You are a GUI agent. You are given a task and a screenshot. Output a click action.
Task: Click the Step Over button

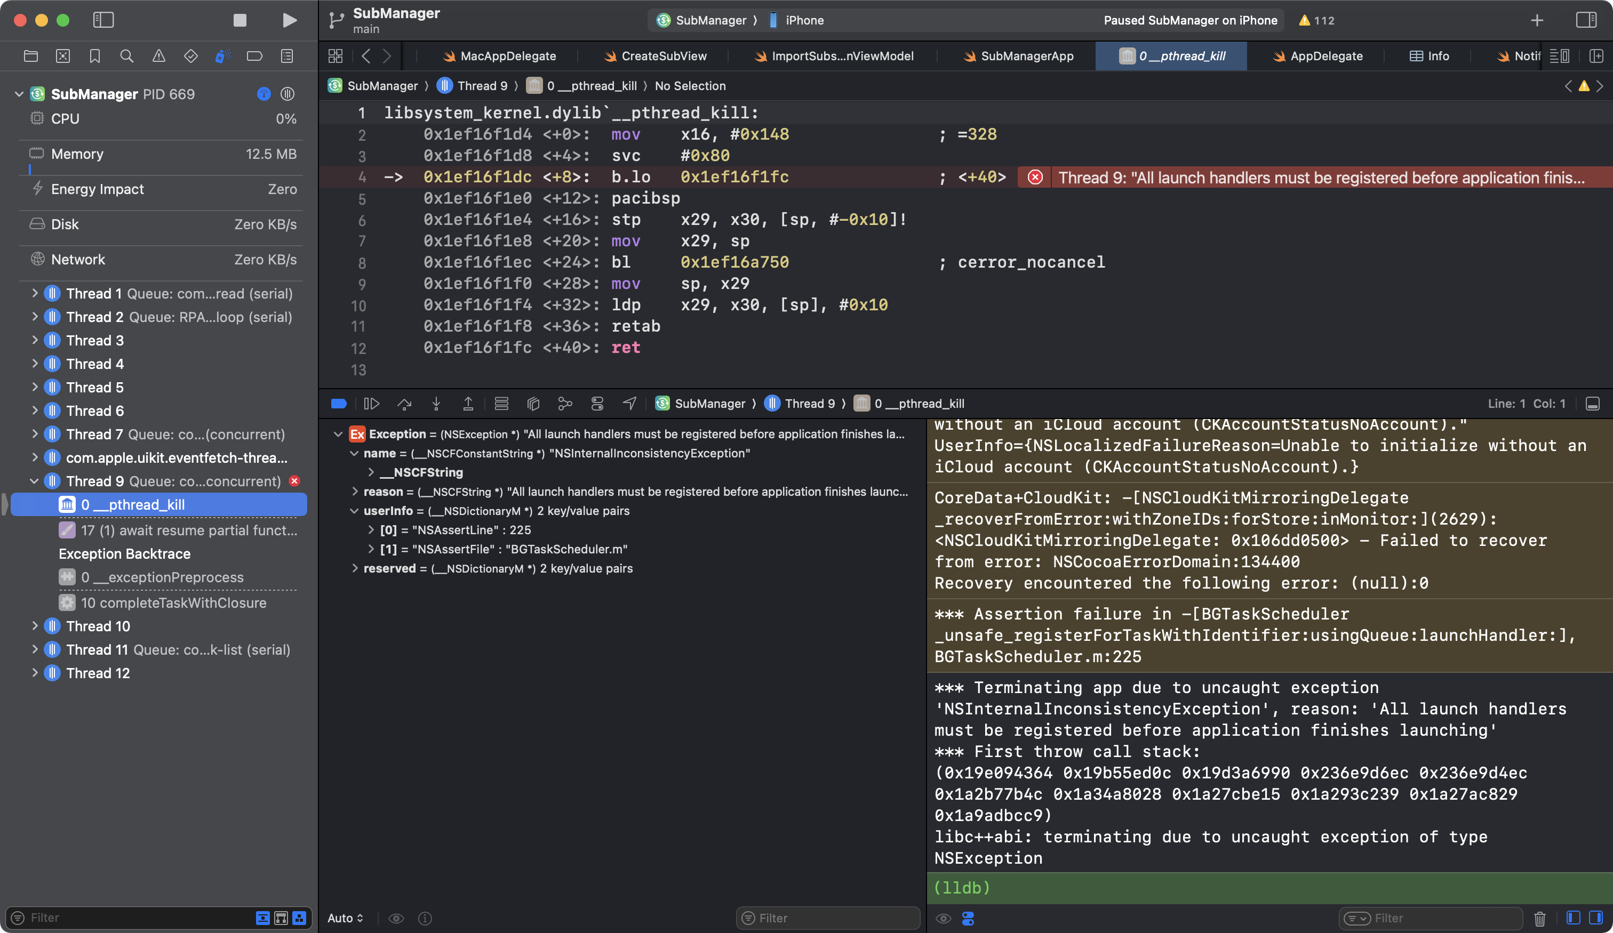point(404,404)
